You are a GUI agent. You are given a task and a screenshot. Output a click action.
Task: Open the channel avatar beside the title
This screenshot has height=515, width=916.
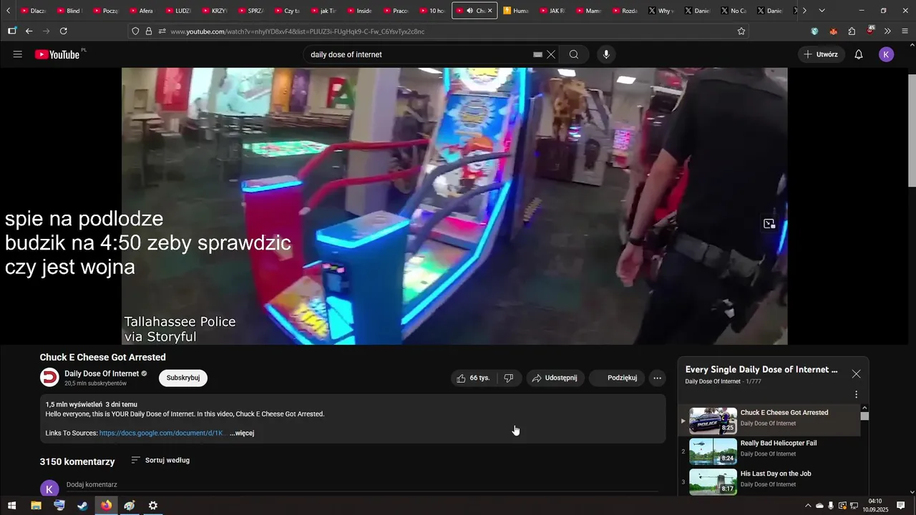coord(49,378)
